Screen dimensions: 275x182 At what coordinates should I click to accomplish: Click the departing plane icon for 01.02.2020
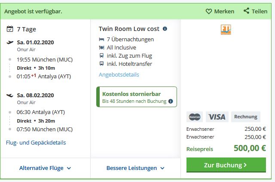[10, 42]
